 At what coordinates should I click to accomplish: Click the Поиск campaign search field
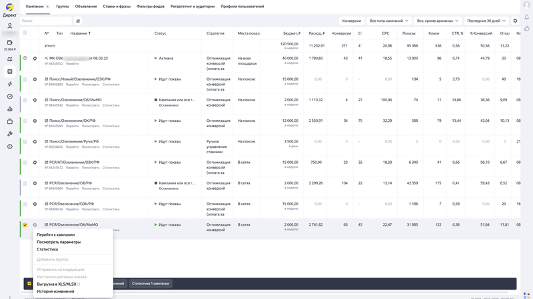pos(46,21)
